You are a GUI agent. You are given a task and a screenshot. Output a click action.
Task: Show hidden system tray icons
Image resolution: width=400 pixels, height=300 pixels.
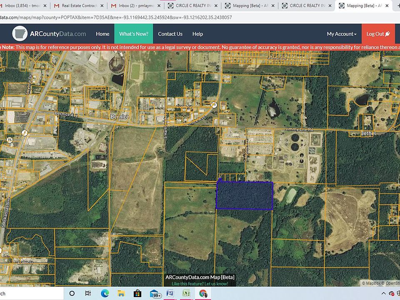(x=383, y=293)
